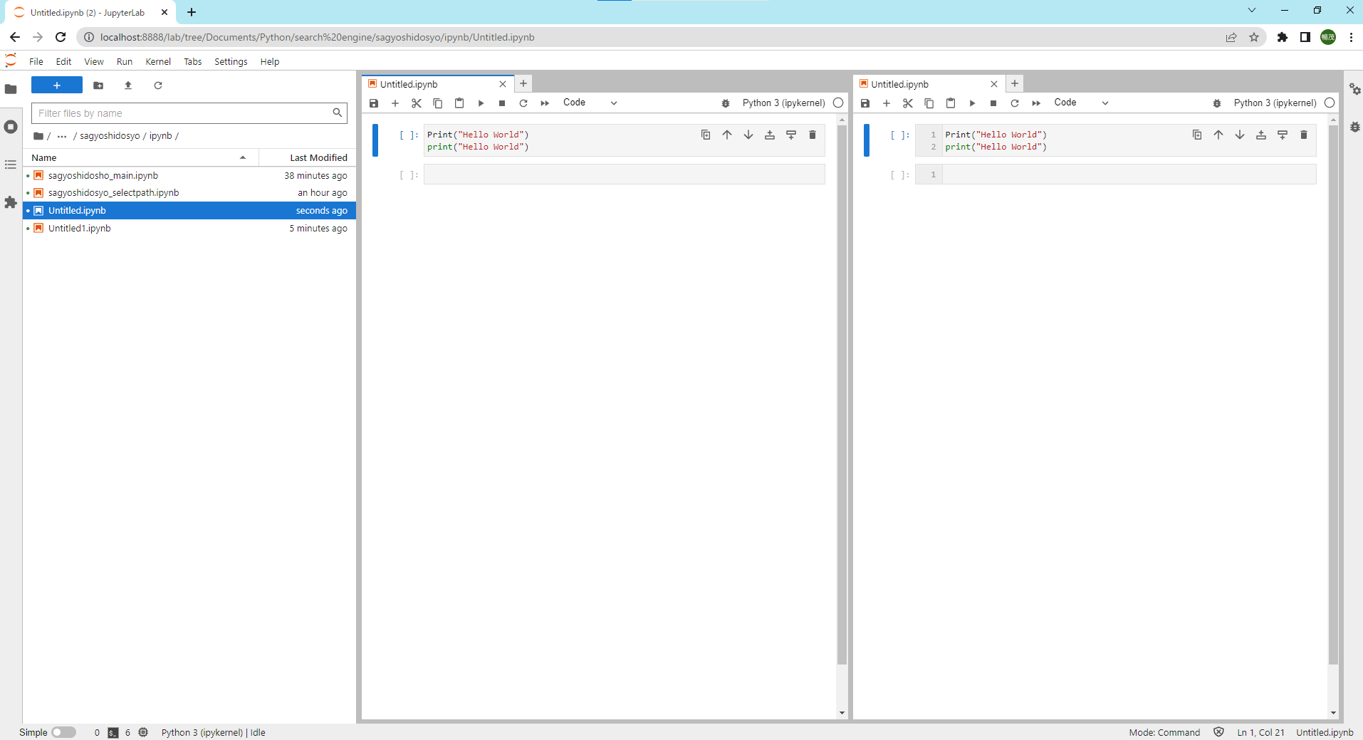Restart the kernel

523,103
